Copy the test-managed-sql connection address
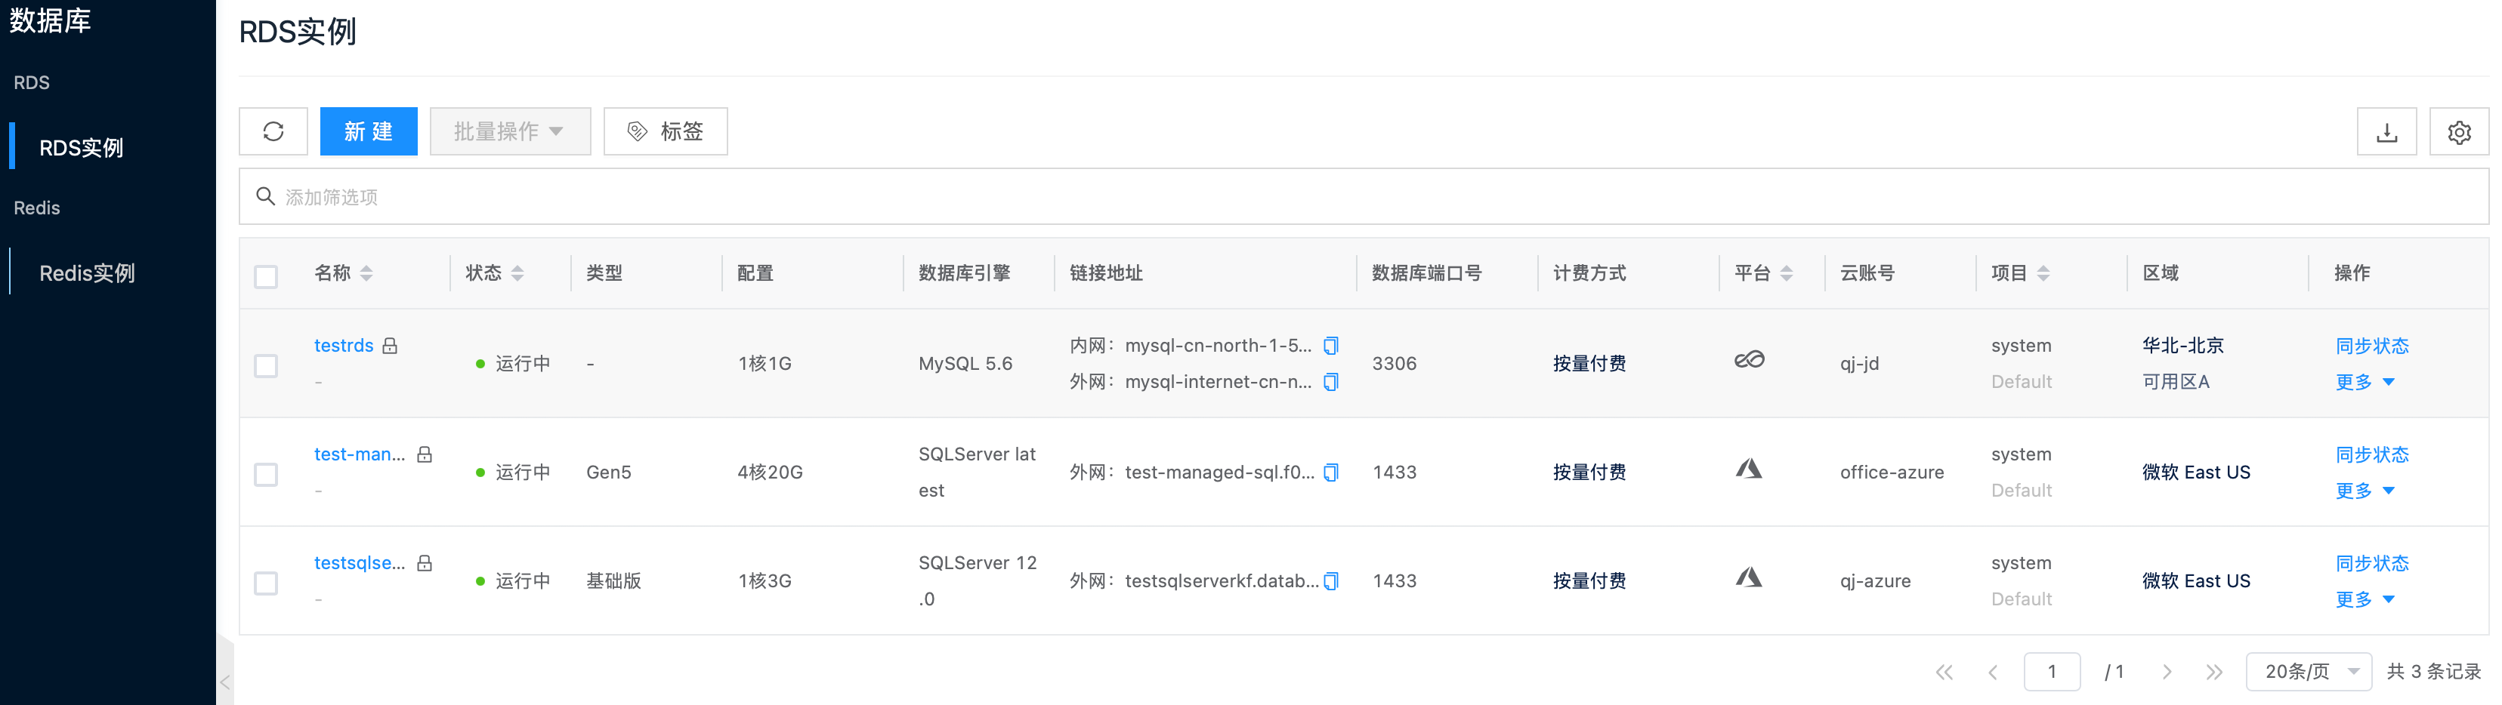Viewport: 2502px width, 705px height. click(x=1330, y=472)
